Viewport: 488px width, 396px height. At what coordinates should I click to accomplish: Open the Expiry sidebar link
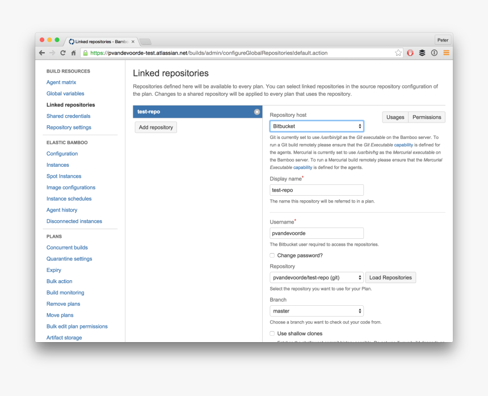54,270
